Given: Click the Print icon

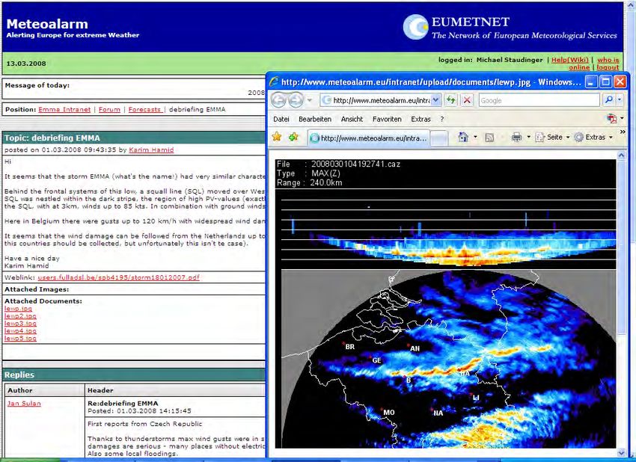Looking at the screenshot, I should coord(516,138).
